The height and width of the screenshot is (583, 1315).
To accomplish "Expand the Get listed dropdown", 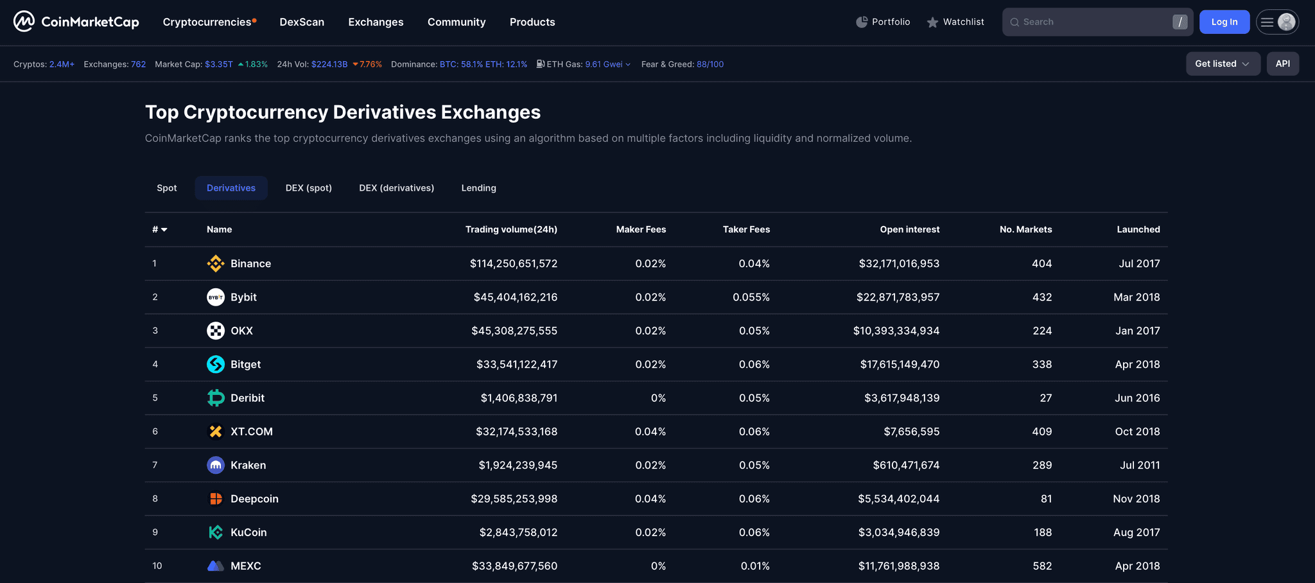I will coord(1222,64).
